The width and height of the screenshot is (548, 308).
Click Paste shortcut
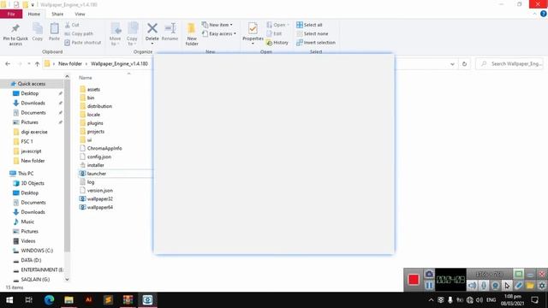pyautogui.click(x=83, y=42)
